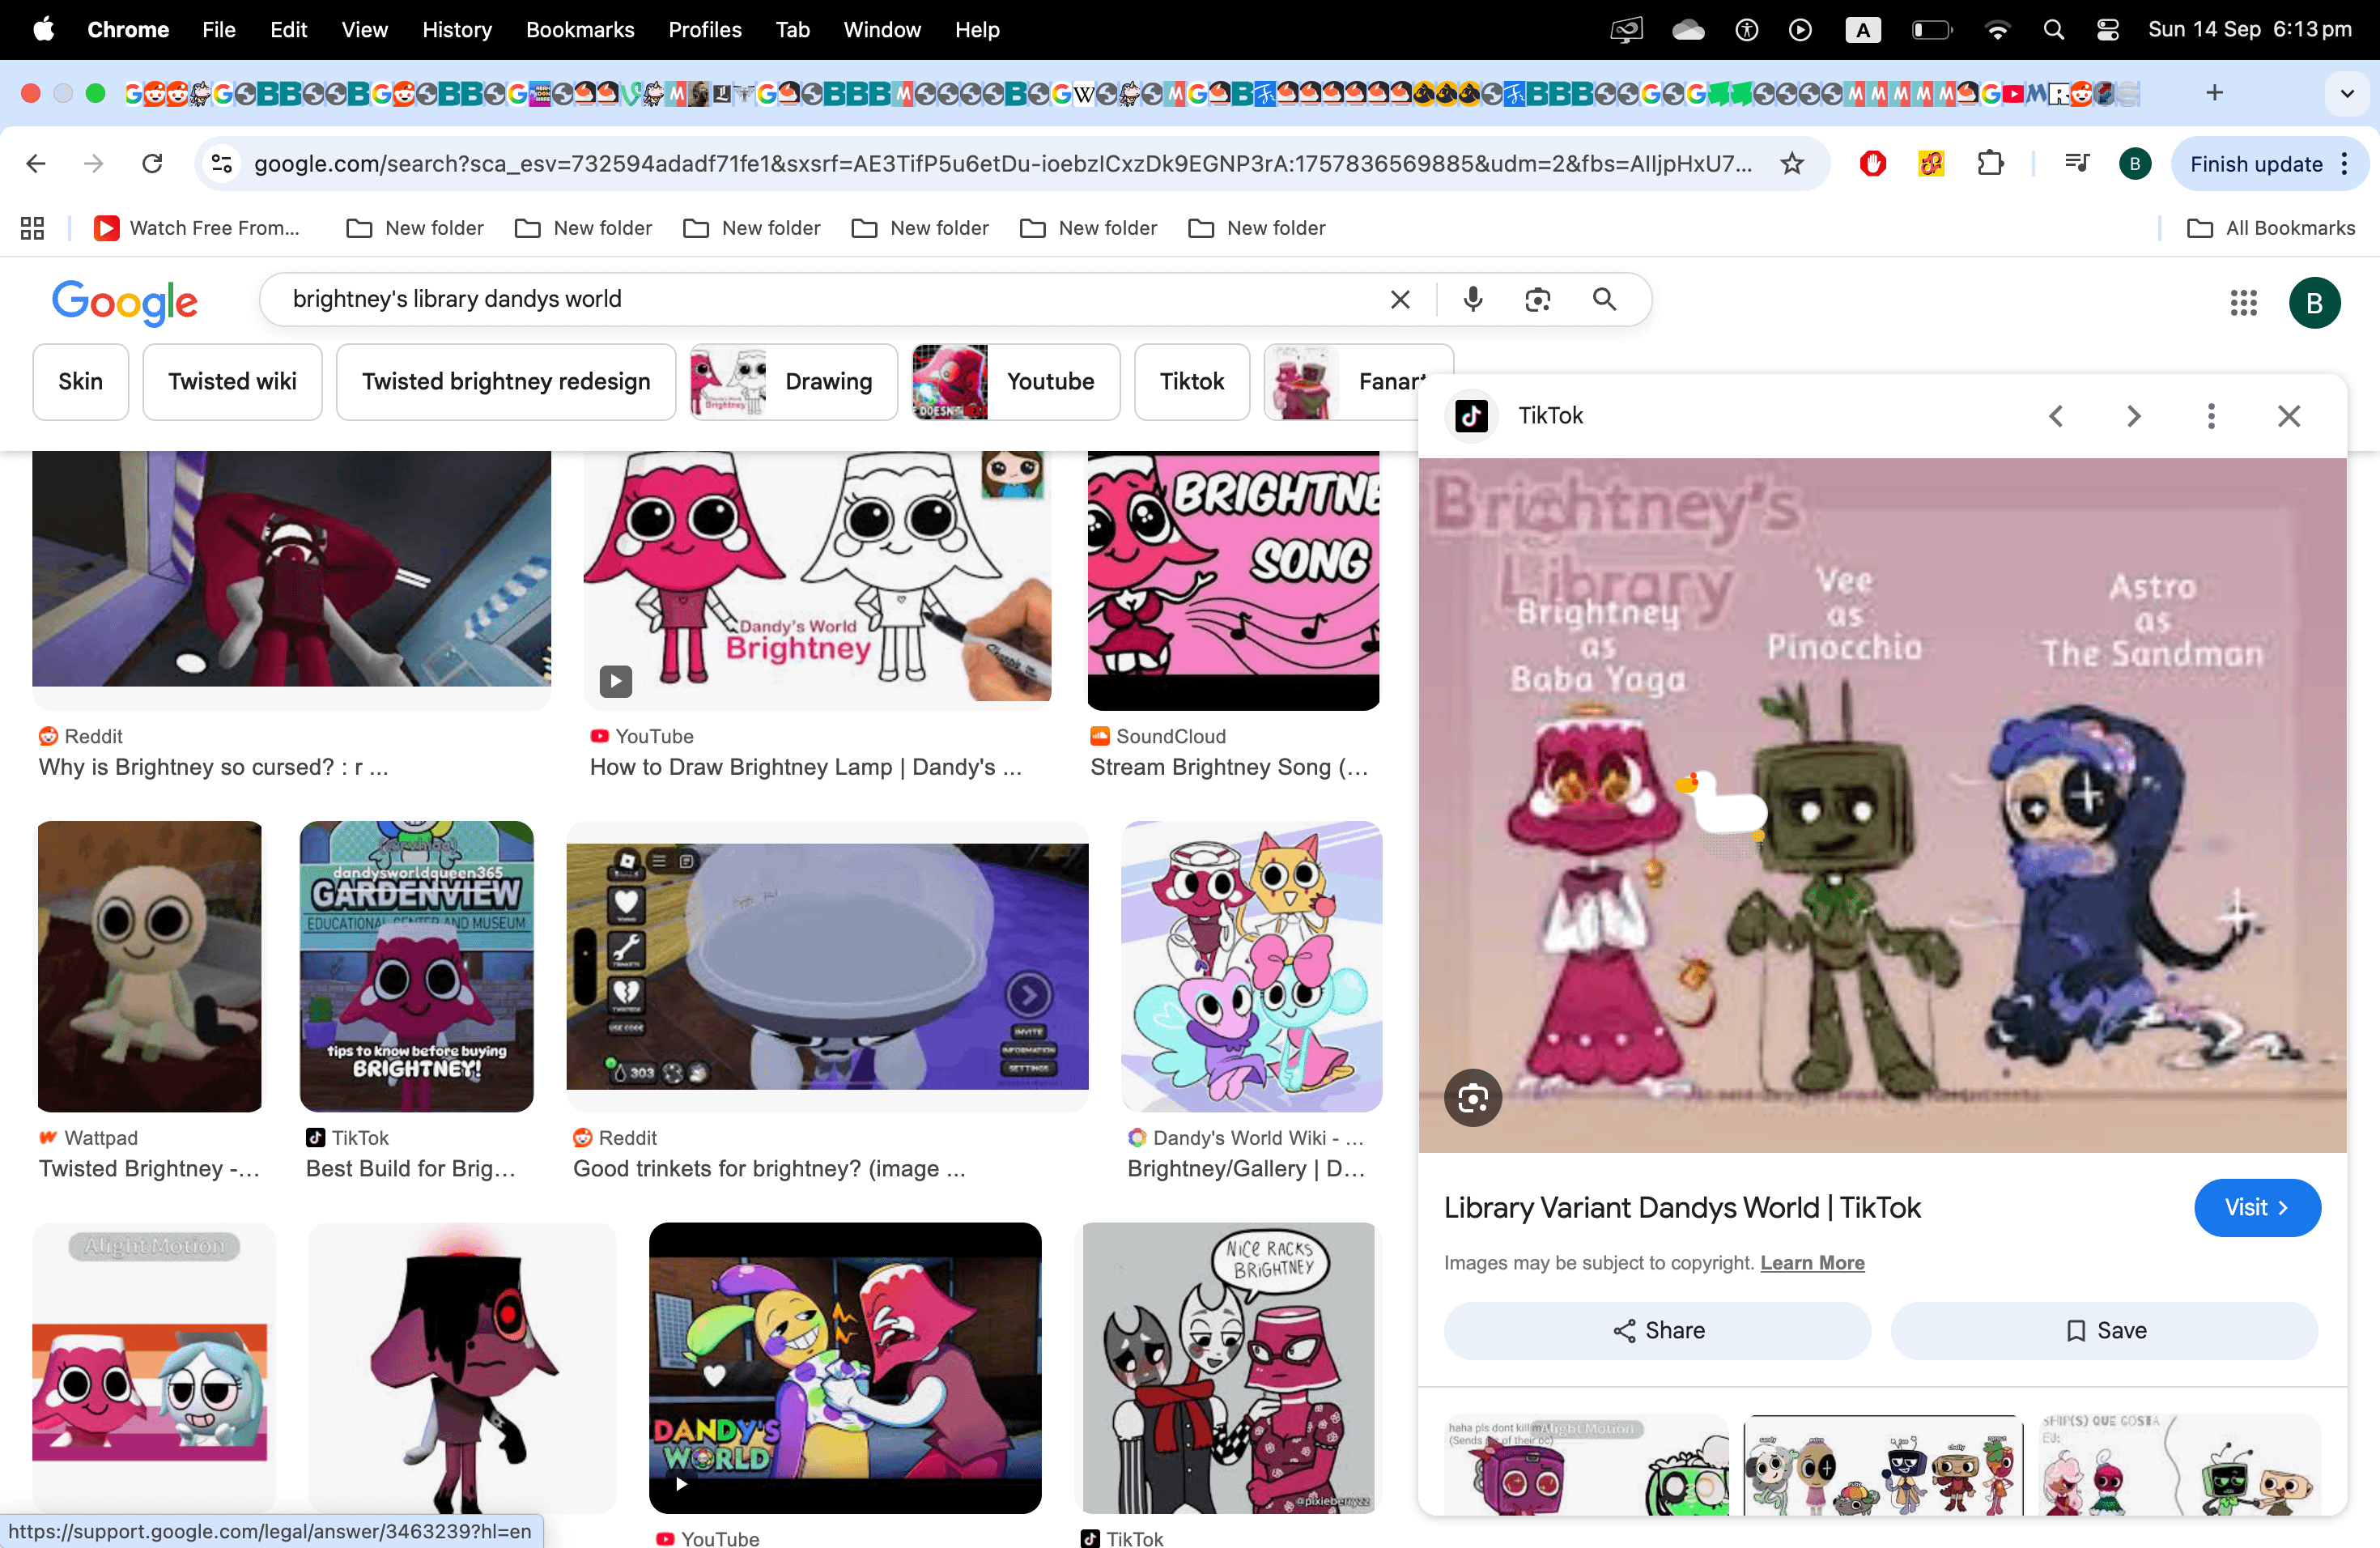
Task: Bookmark this page with the star icon
Action: (x=1791, y=163)
